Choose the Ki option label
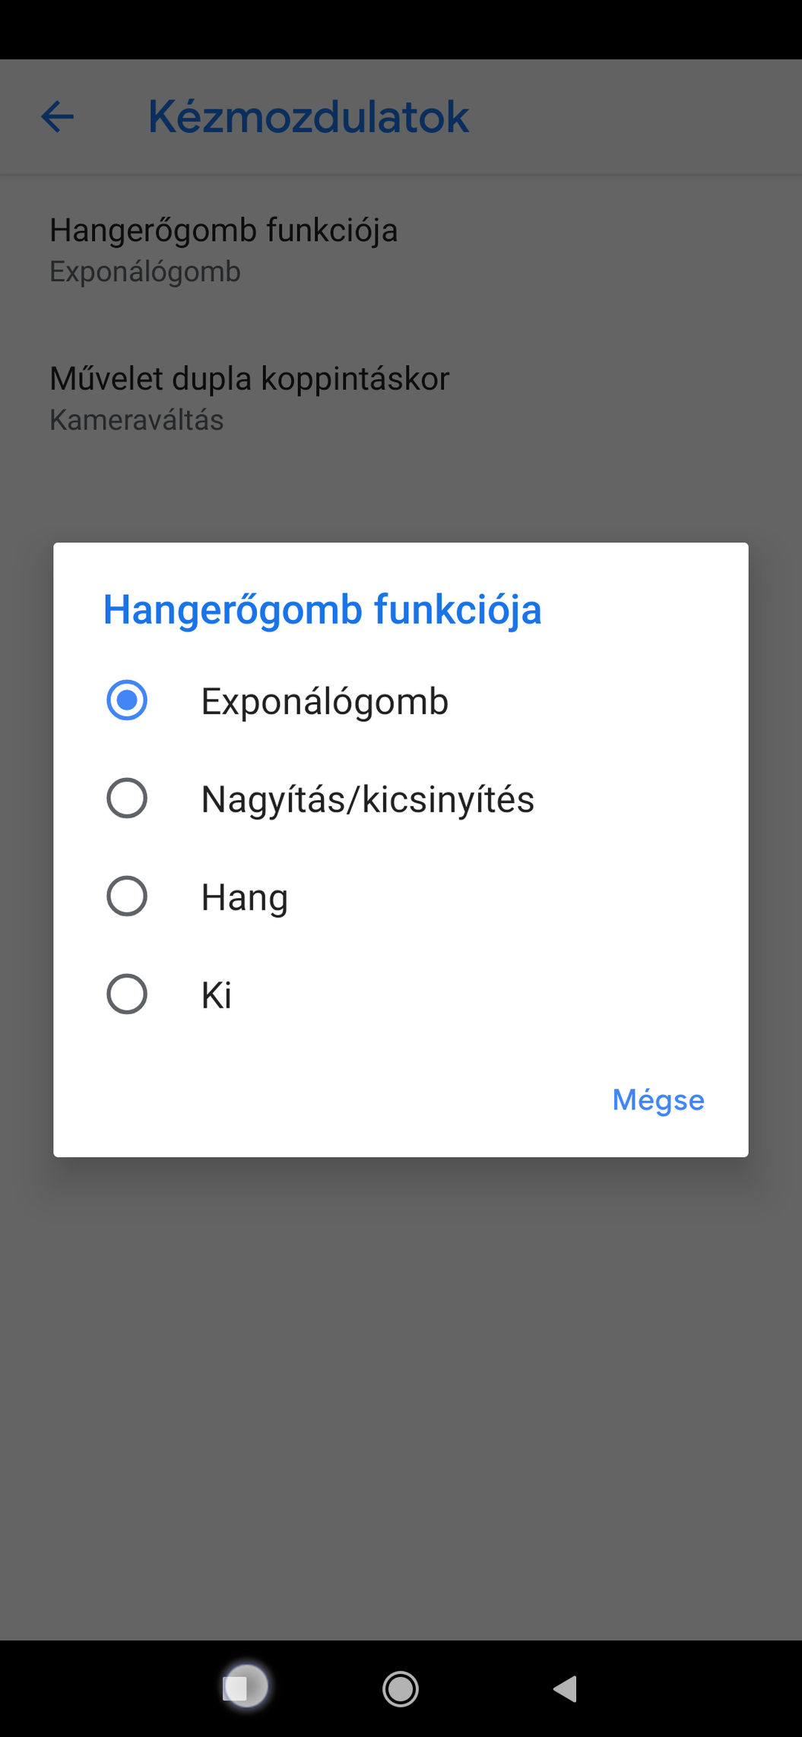 point(217,995)
